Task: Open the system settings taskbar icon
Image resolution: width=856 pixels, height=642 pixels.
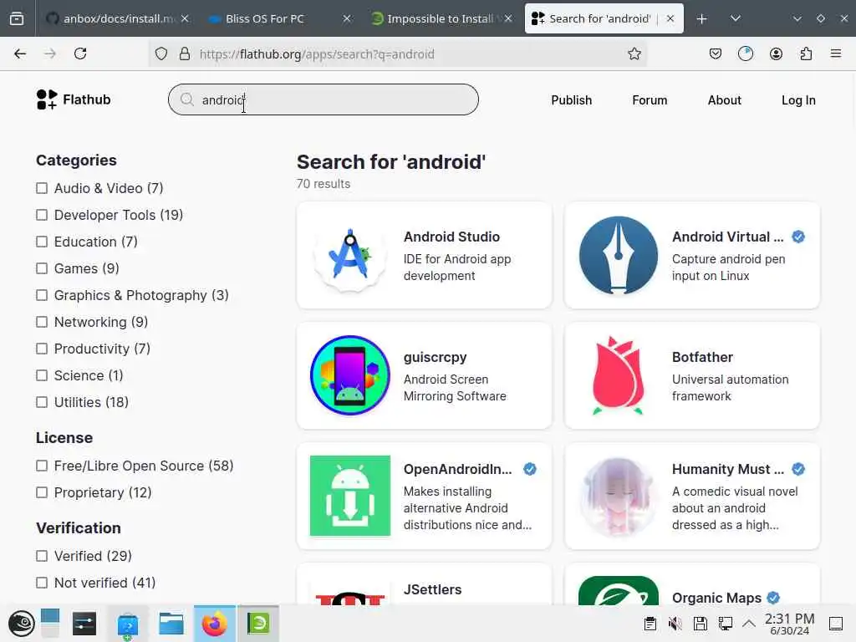Action: click(84, 624)
